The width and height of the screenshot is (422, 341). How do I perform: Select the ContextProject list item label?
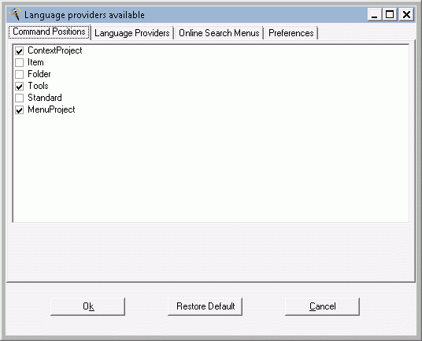point(55,50)
